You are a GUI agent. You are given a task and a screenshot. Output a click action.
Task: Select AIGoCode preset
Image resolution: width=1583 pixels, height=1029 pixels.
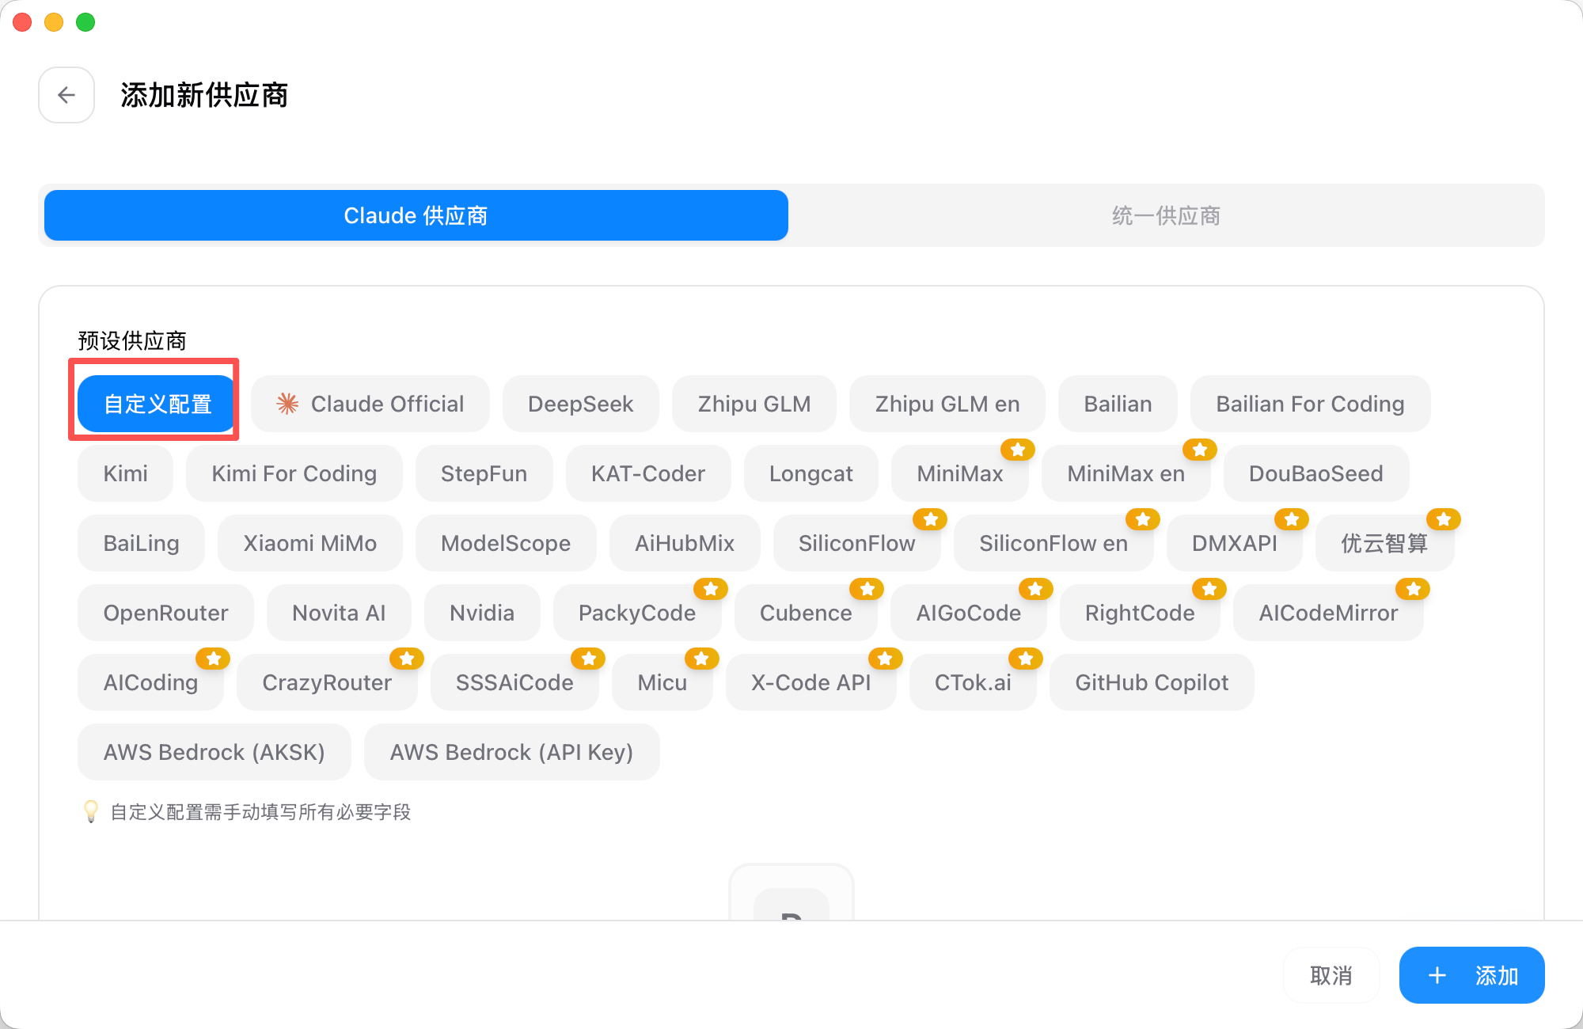[x=969, y=613]
